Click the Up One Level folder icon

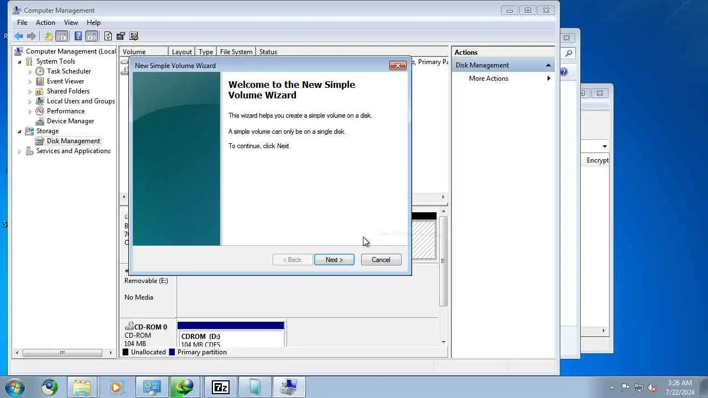click(x=49, y=36)
